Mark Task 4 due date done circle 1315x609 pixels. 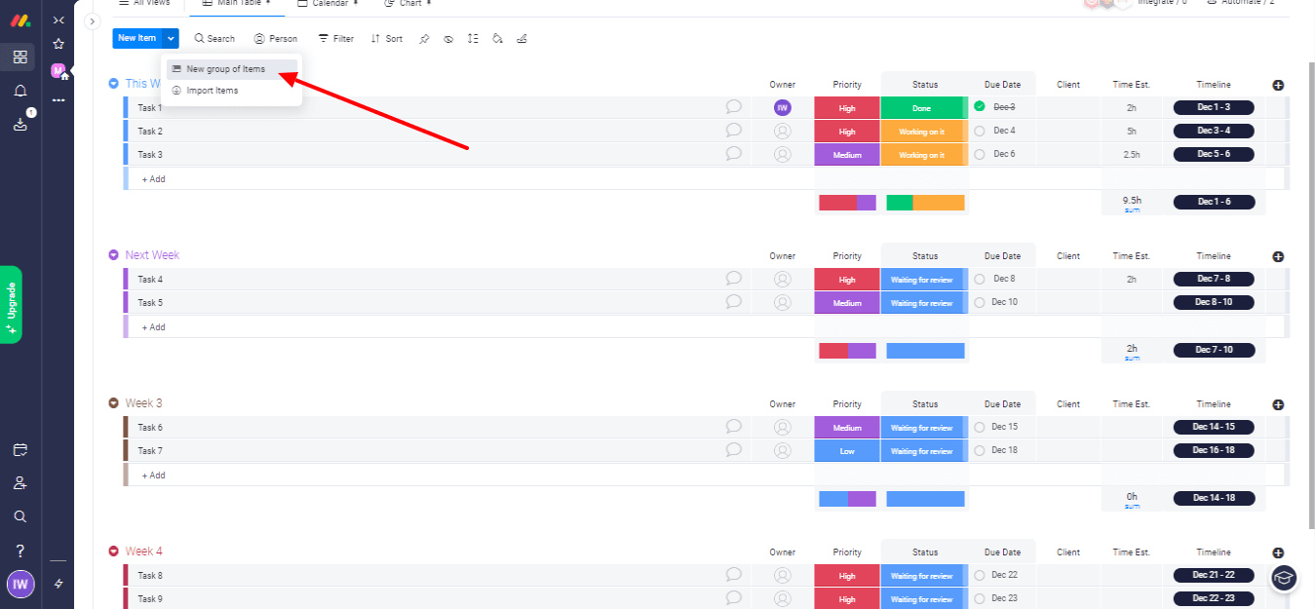(980, 279)
